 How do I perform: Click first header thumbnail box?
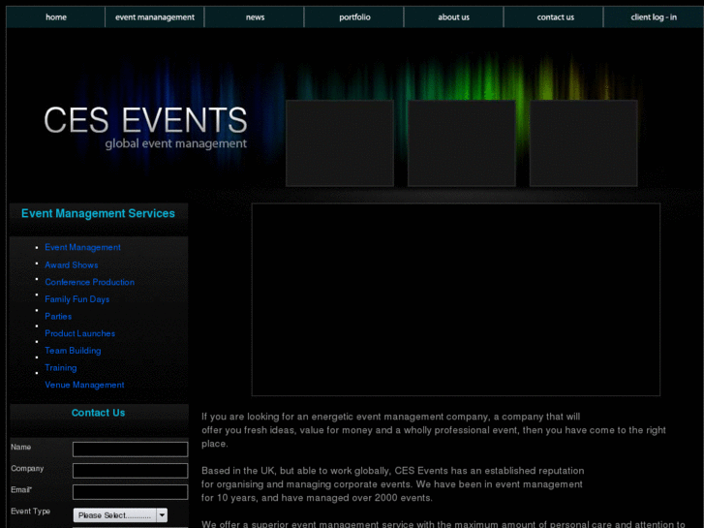tap(340, 143)
